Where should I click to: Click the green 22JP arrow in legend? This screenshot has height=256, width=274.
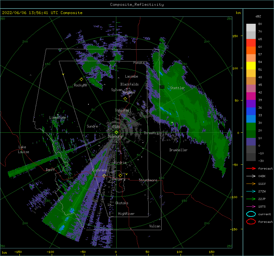[x=251, y=199]
